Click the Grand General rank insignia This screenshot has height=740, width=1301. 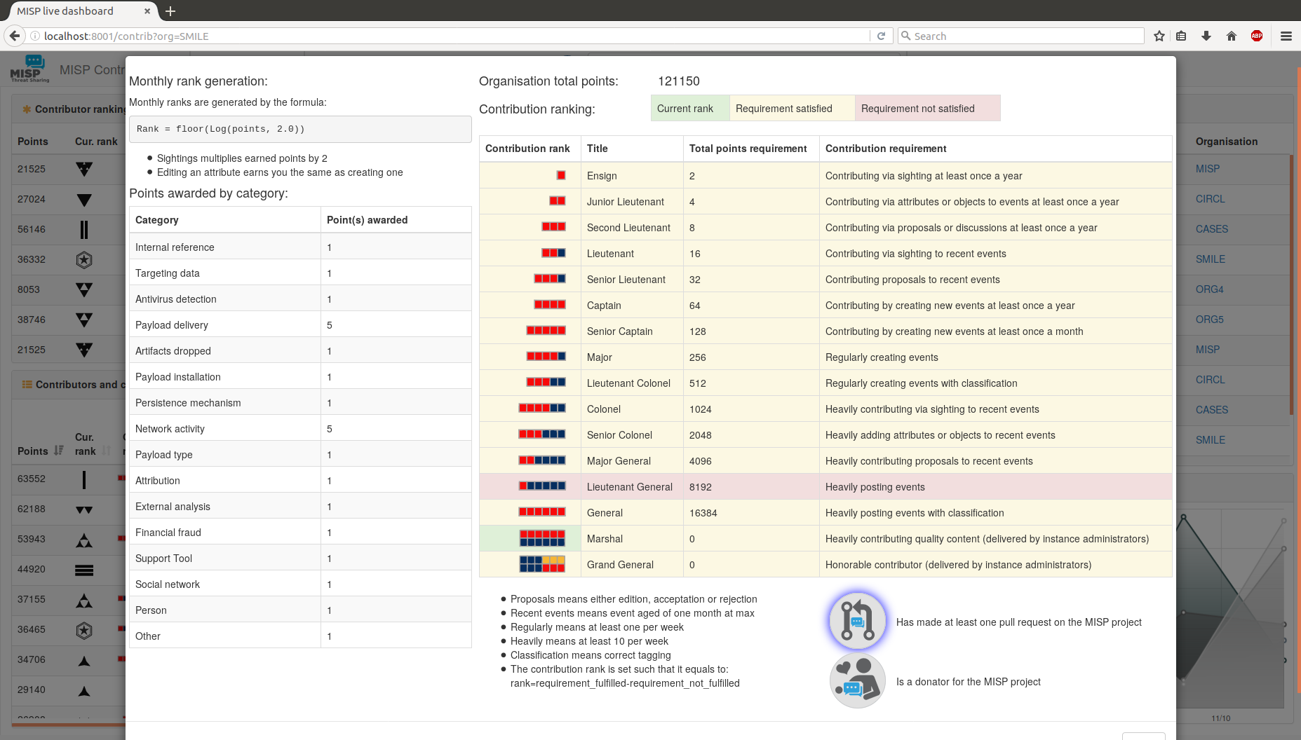coord(542,564)
